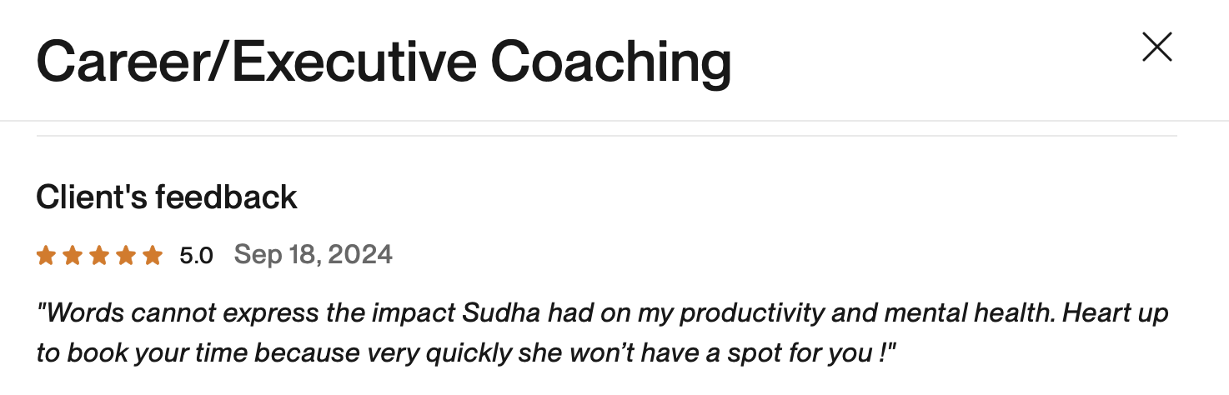
Task: Click the first orange rating star
Action: pyautogui.click(x=46, y=256)
